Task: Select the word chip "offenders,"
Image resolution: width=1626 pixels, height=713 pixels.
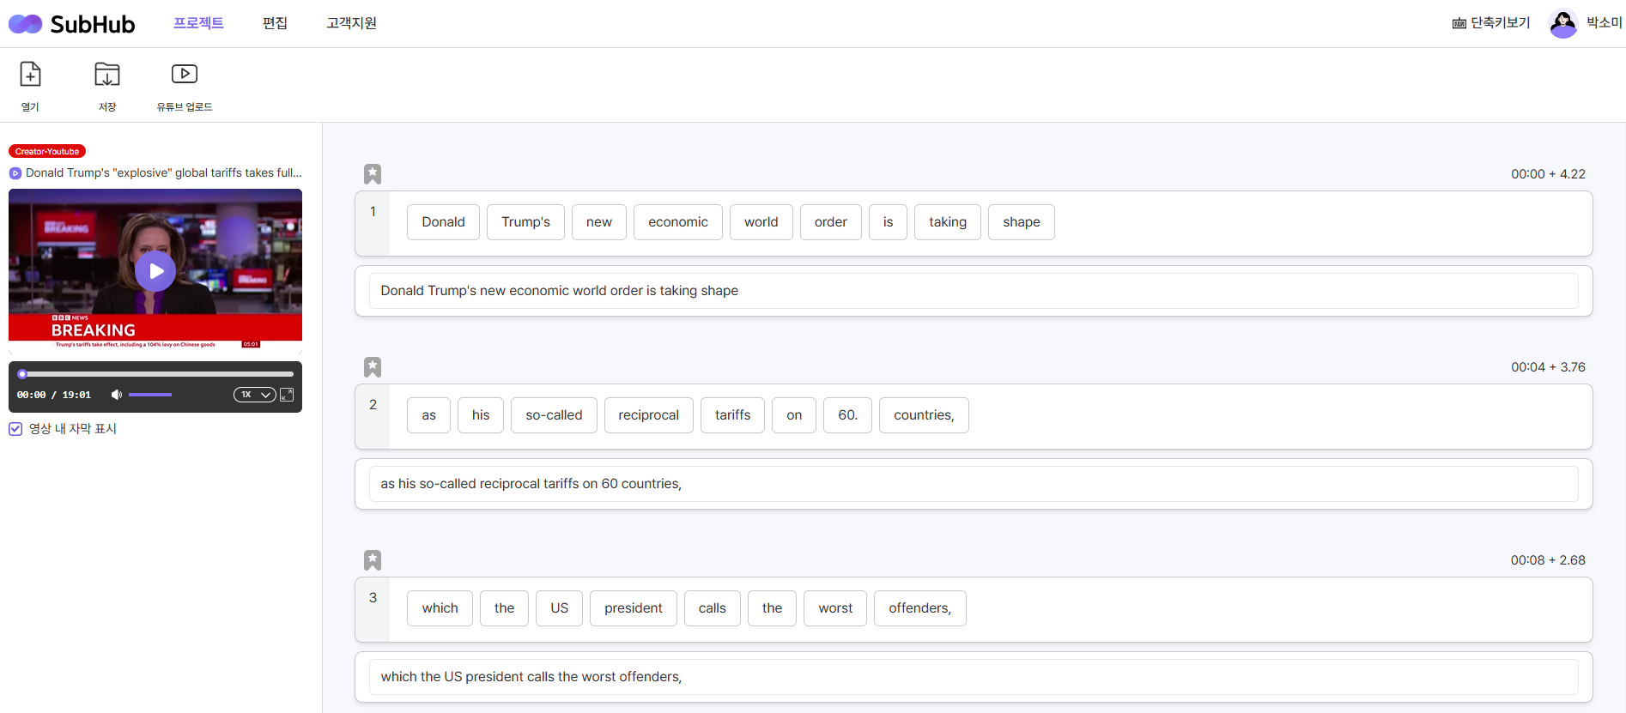Action: (920, 608)
